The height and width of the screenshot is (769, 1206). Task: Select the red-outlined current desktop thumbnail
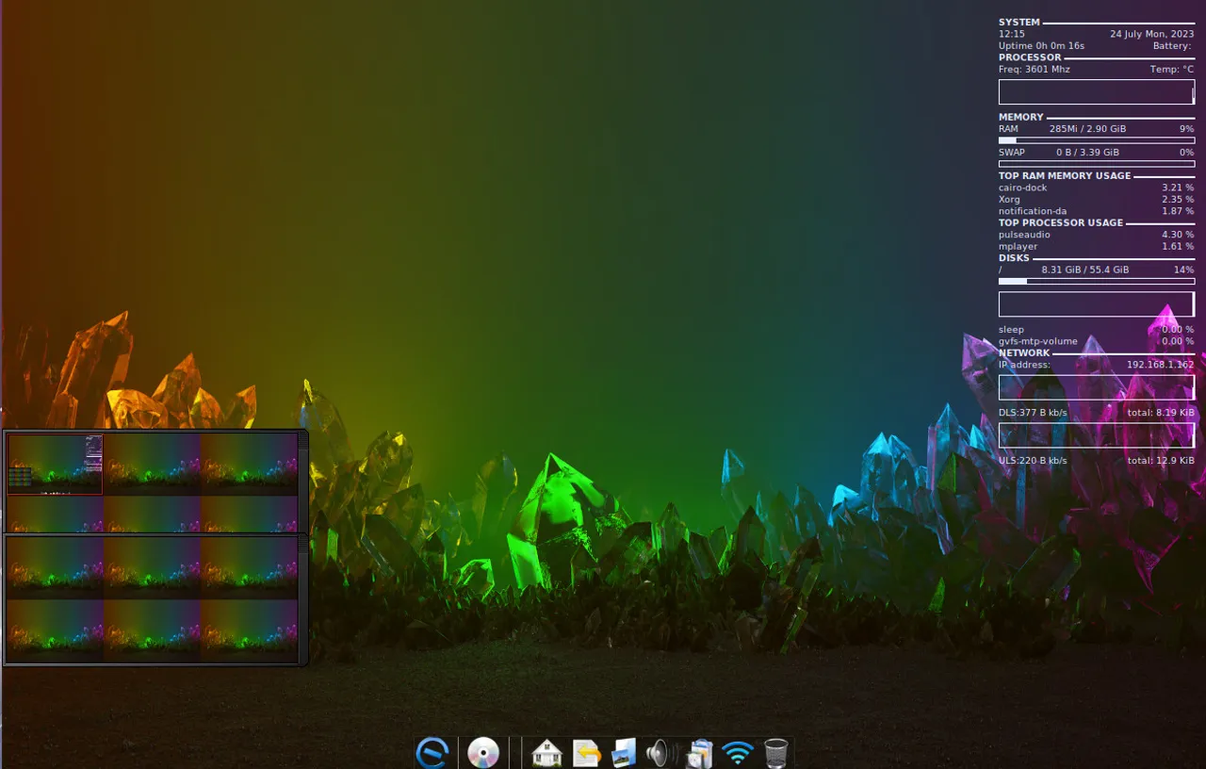click(x=56, y=464)
